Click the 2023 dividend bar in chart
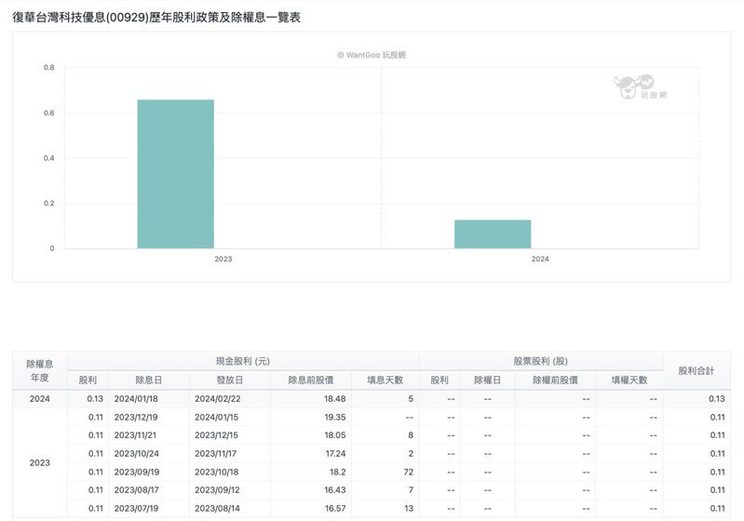The image size is (744, 521). click(176, 174)
